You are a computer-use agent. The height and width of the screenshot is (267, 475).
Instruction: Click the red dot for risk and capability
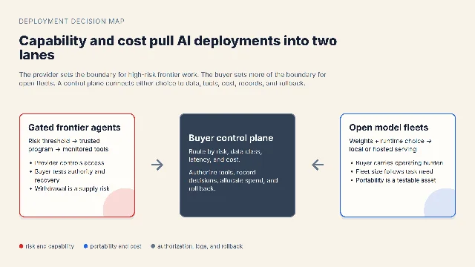(21, 246)
